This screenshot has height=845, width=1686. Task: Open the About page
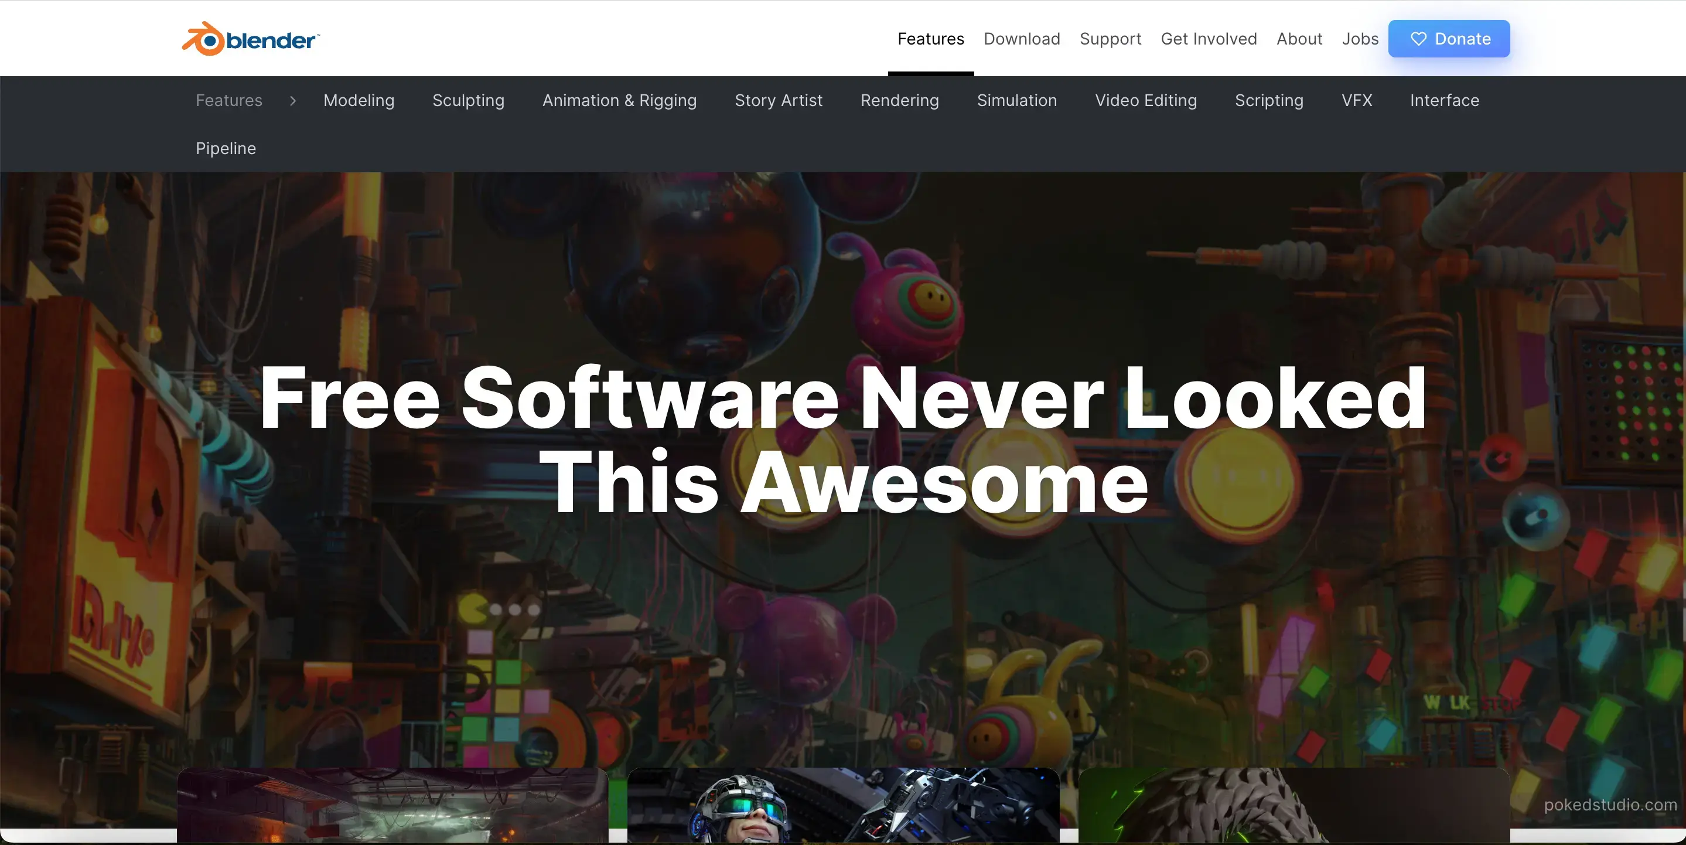pyautogui.click(x=1299, y=39)
